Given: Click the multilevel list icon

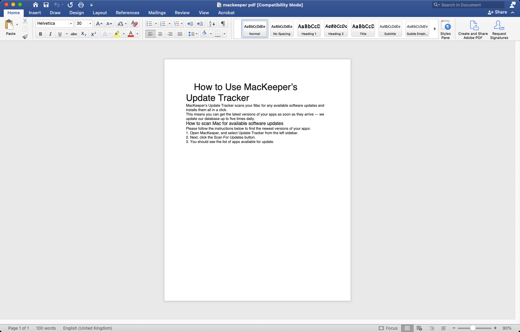Looking at the screenshot, I should coord(176,24).
